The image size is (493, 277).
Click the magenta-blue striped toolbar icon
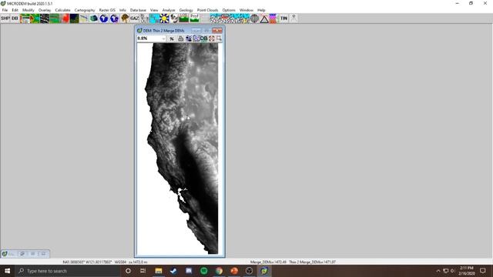pos(273,18)
